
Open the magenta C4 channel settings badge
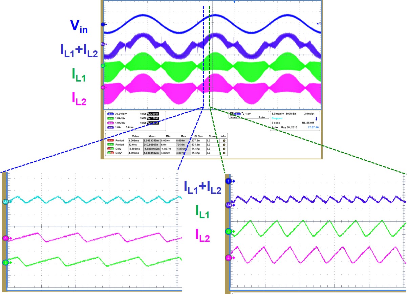pyautogui.click(x=110, y=123)
